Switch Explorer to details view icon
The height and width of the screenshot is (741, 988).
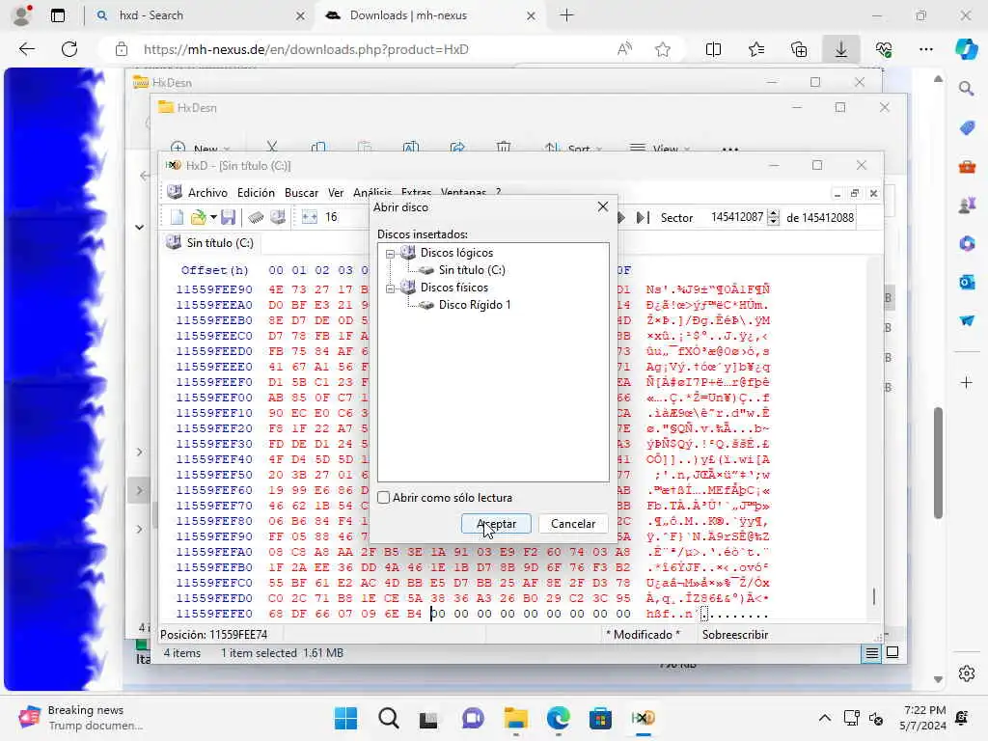871,653
